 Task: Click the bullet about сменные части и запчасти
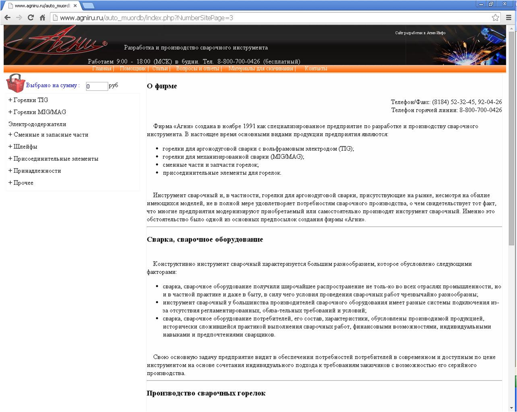(x=211, y=165)
